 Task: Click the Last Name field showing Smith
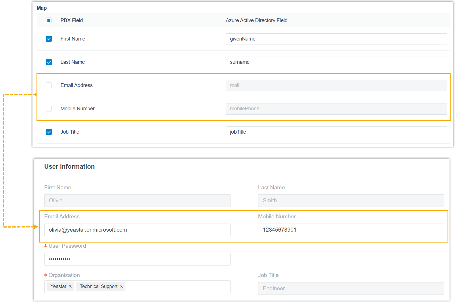click(x=351, y=201)
